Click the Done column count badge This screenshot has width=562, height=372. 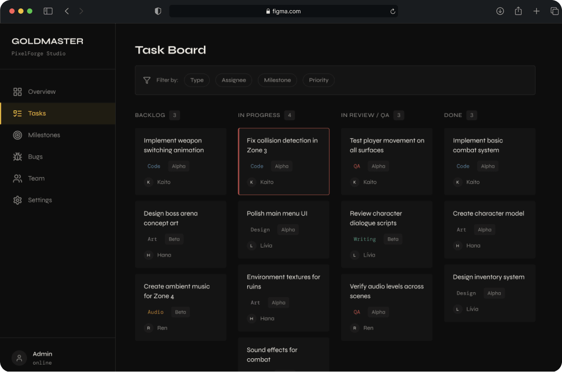(472, 115)
